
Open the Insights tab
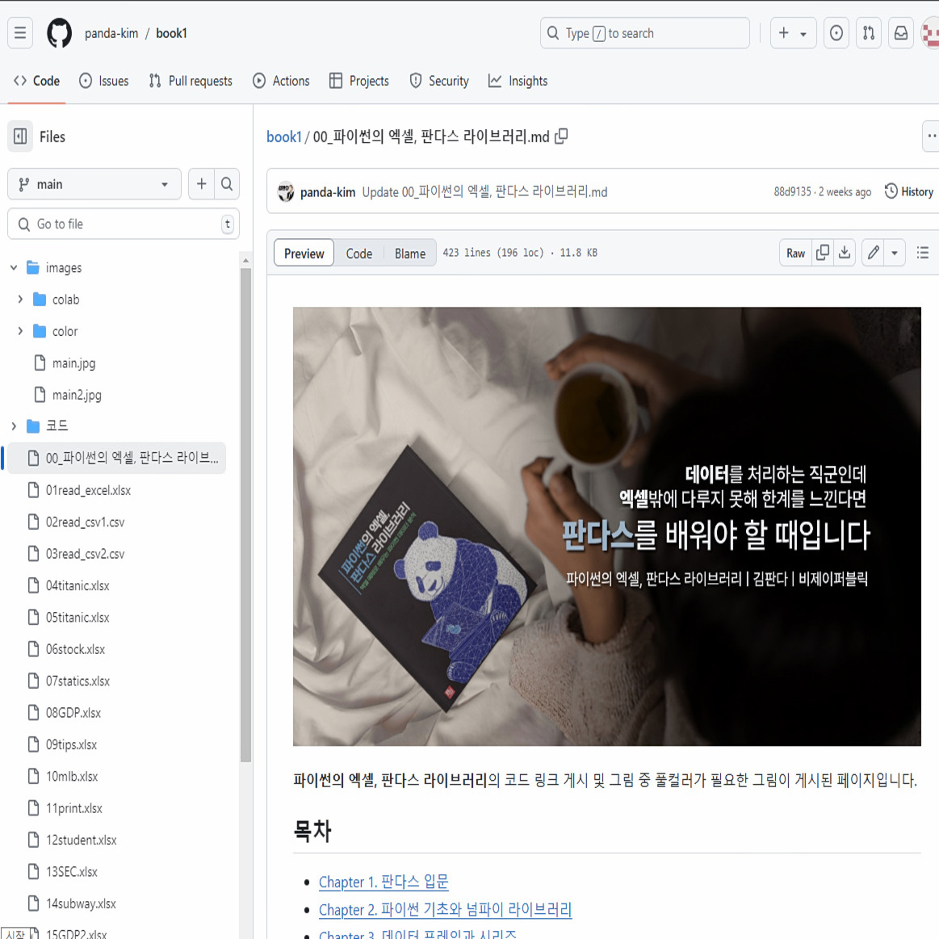click(518, 81)
